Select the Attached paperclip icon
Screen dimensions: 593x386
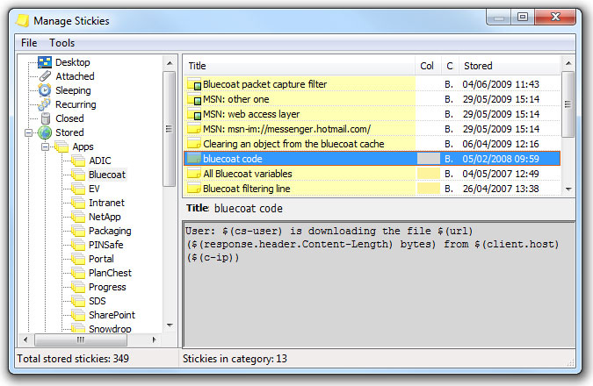45,76
